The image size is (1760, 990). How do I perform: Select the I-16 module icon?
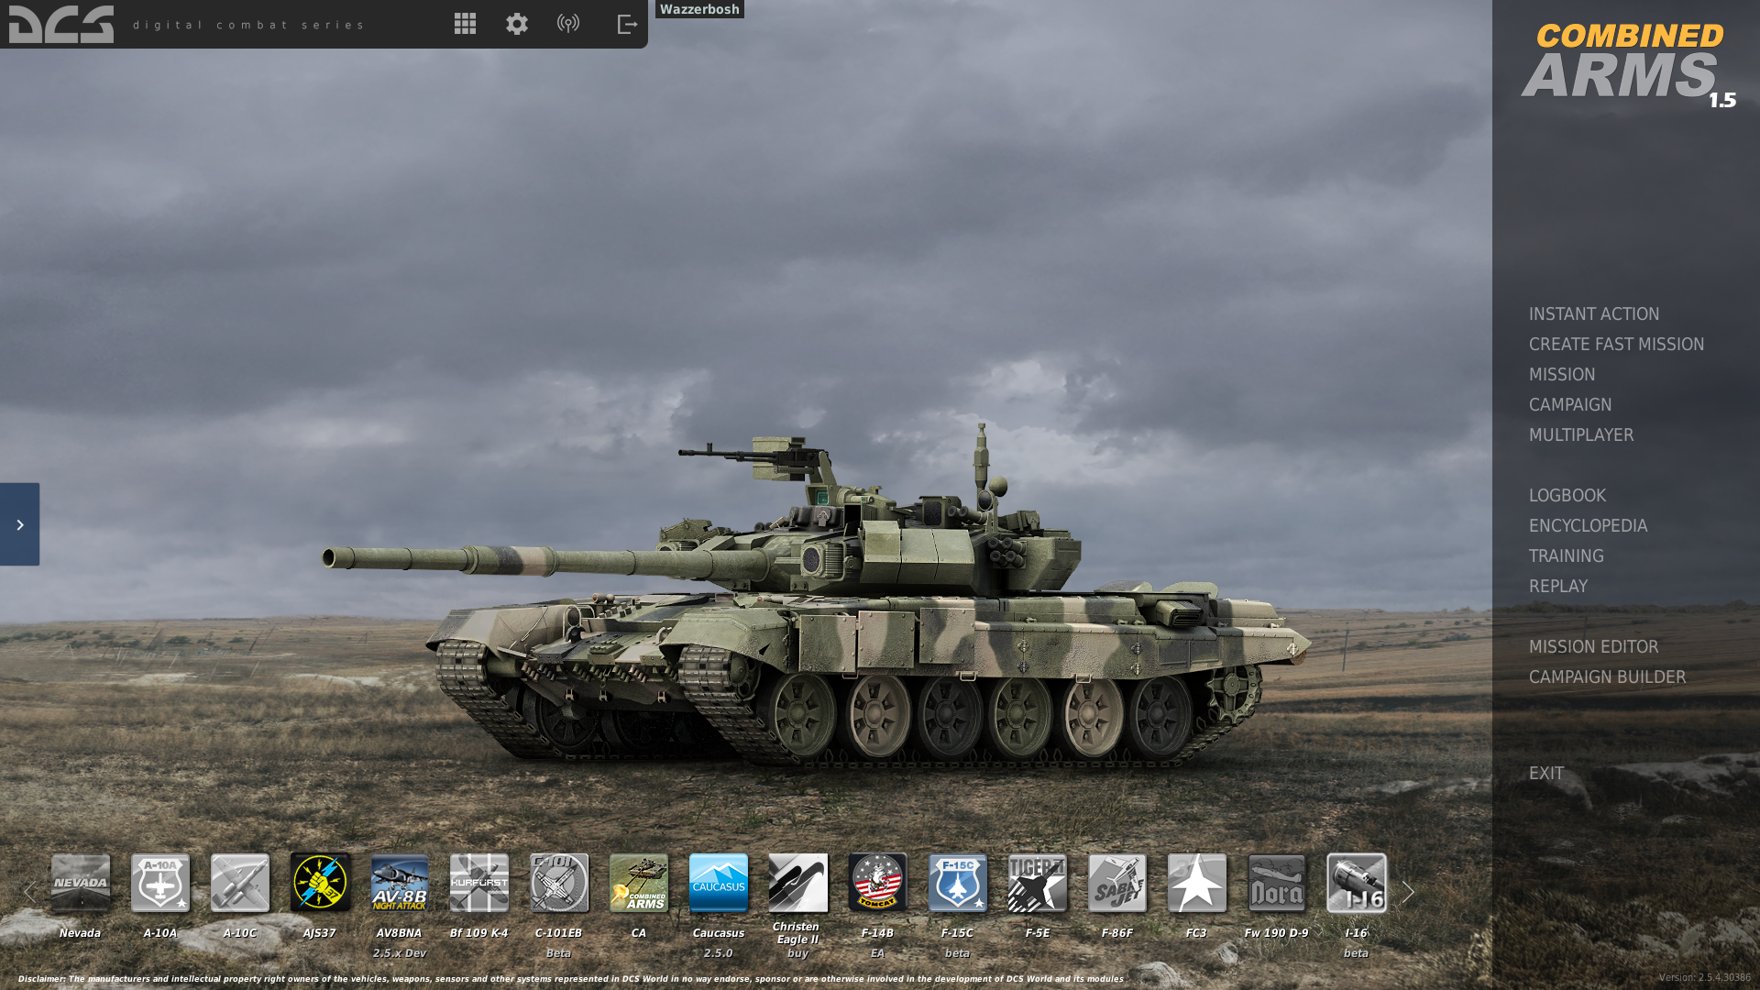coord(1357,883)
